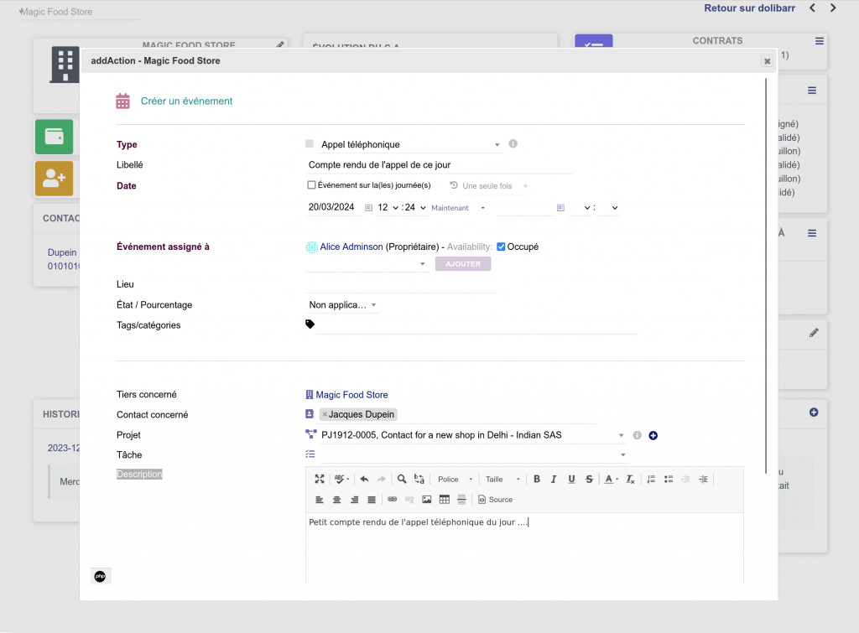Click the Maintenant link
This screenshot has height=633, width=859.
pos(450,208)
